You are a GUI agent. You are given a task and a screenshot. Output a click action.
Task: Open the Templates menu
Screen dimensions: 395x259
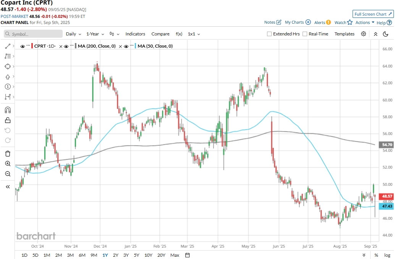point(344,34)
